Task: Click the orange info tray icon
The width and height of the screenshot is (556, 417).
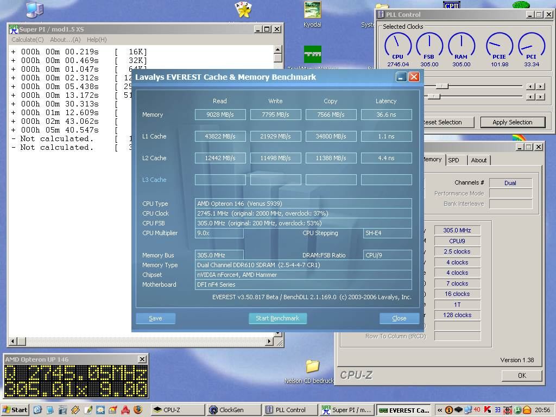Action: point(449,410)
